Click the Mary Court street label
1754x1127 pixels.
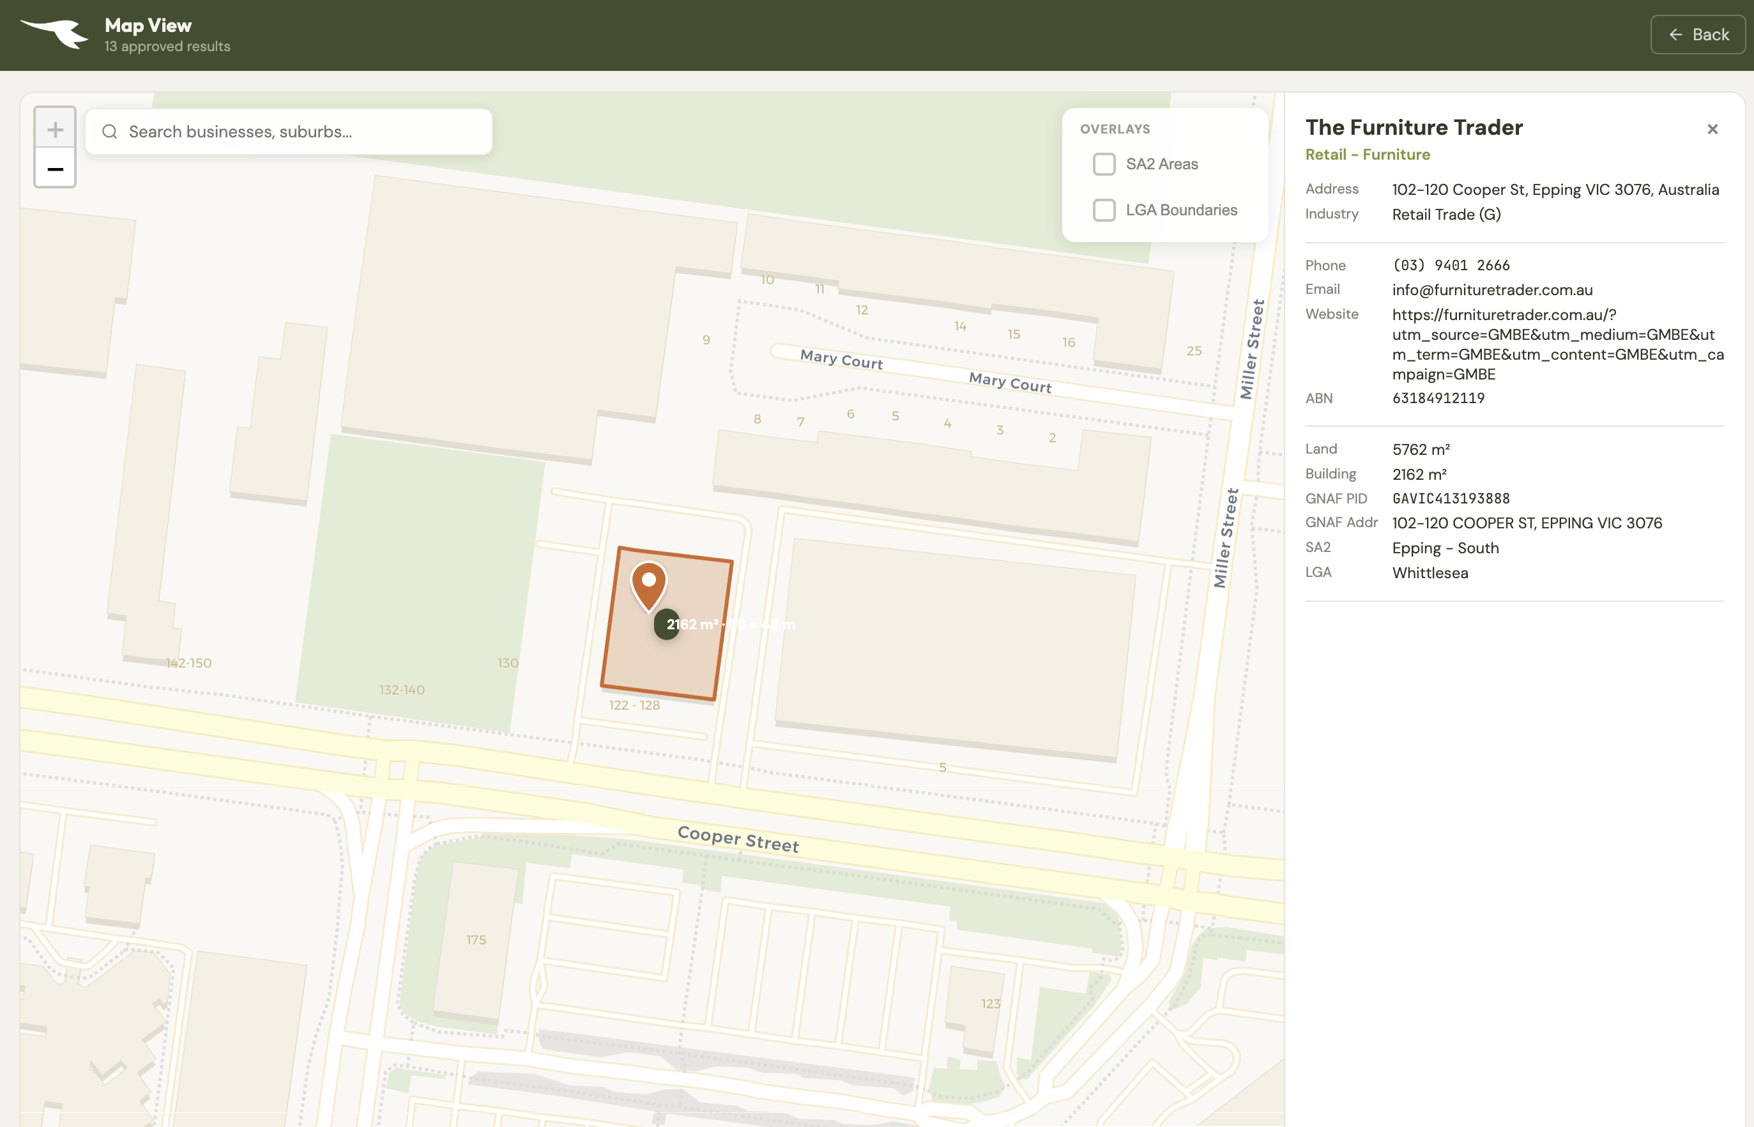click(x=841, y=359)
